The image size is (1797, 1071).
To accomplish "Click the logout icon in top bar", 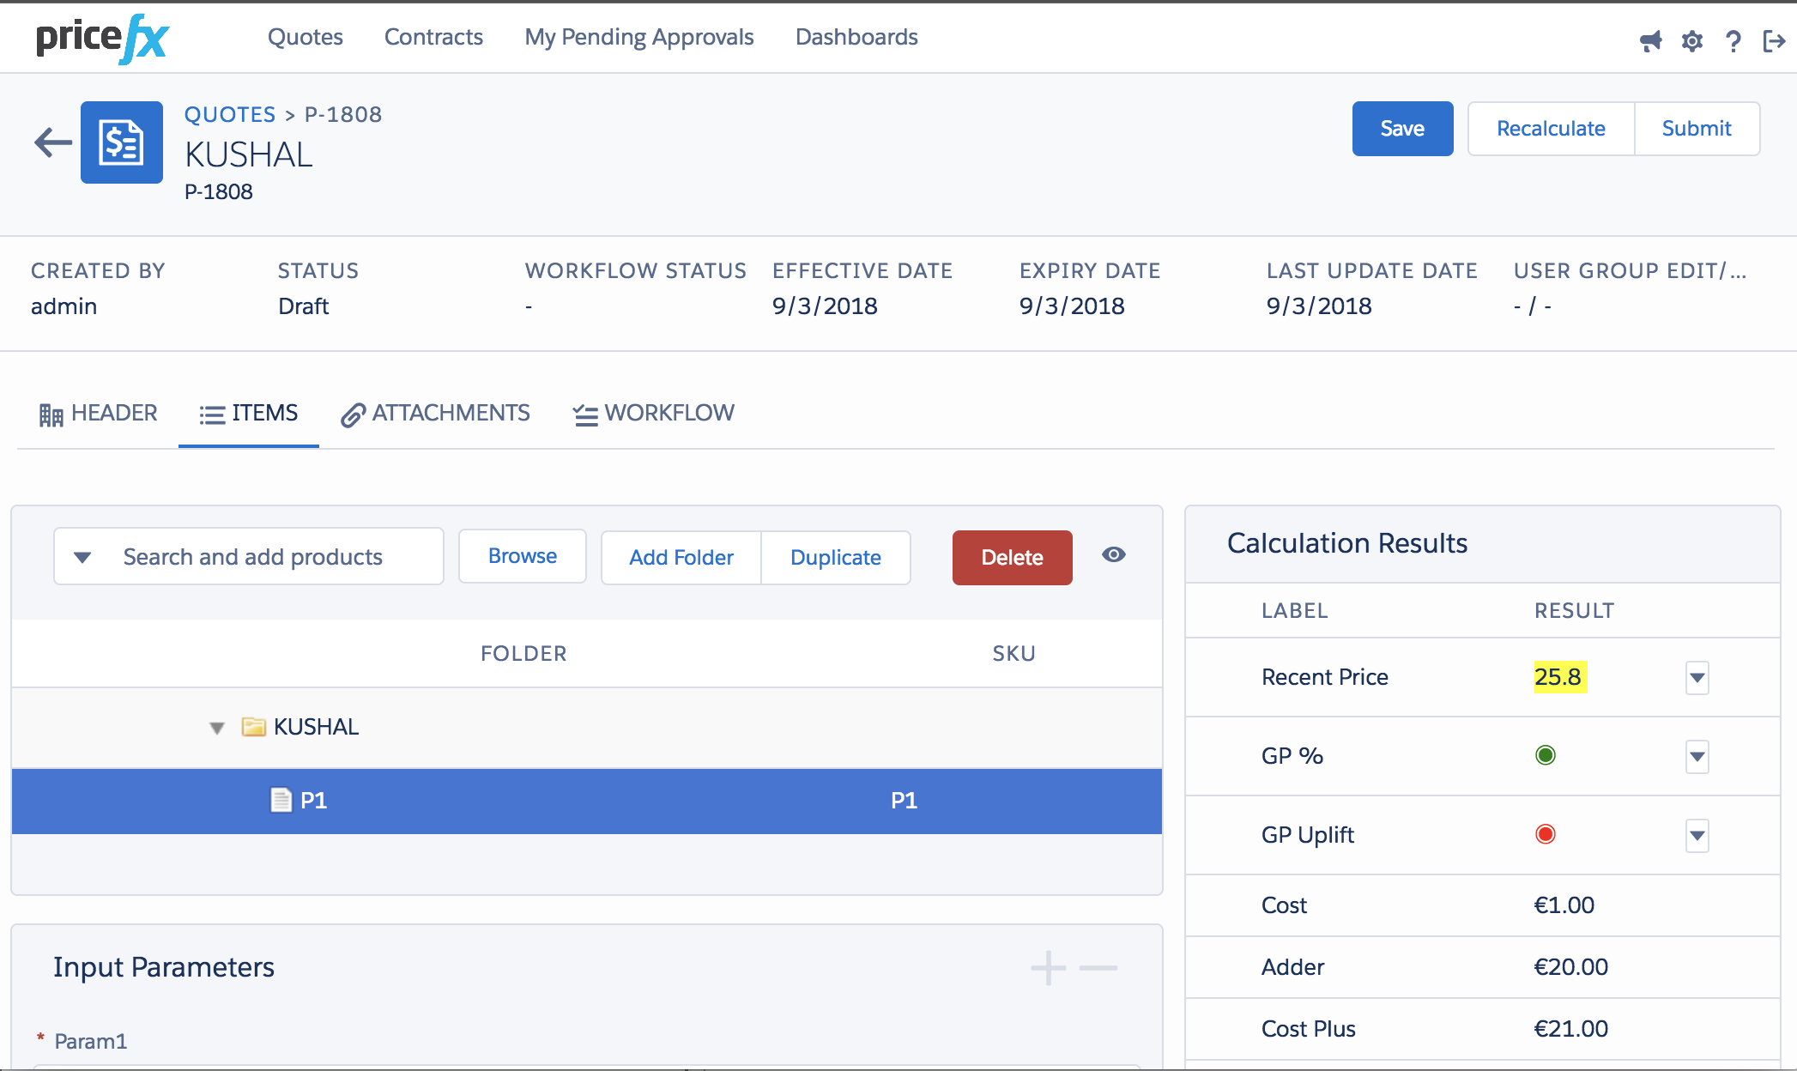I will [1774, 40].
